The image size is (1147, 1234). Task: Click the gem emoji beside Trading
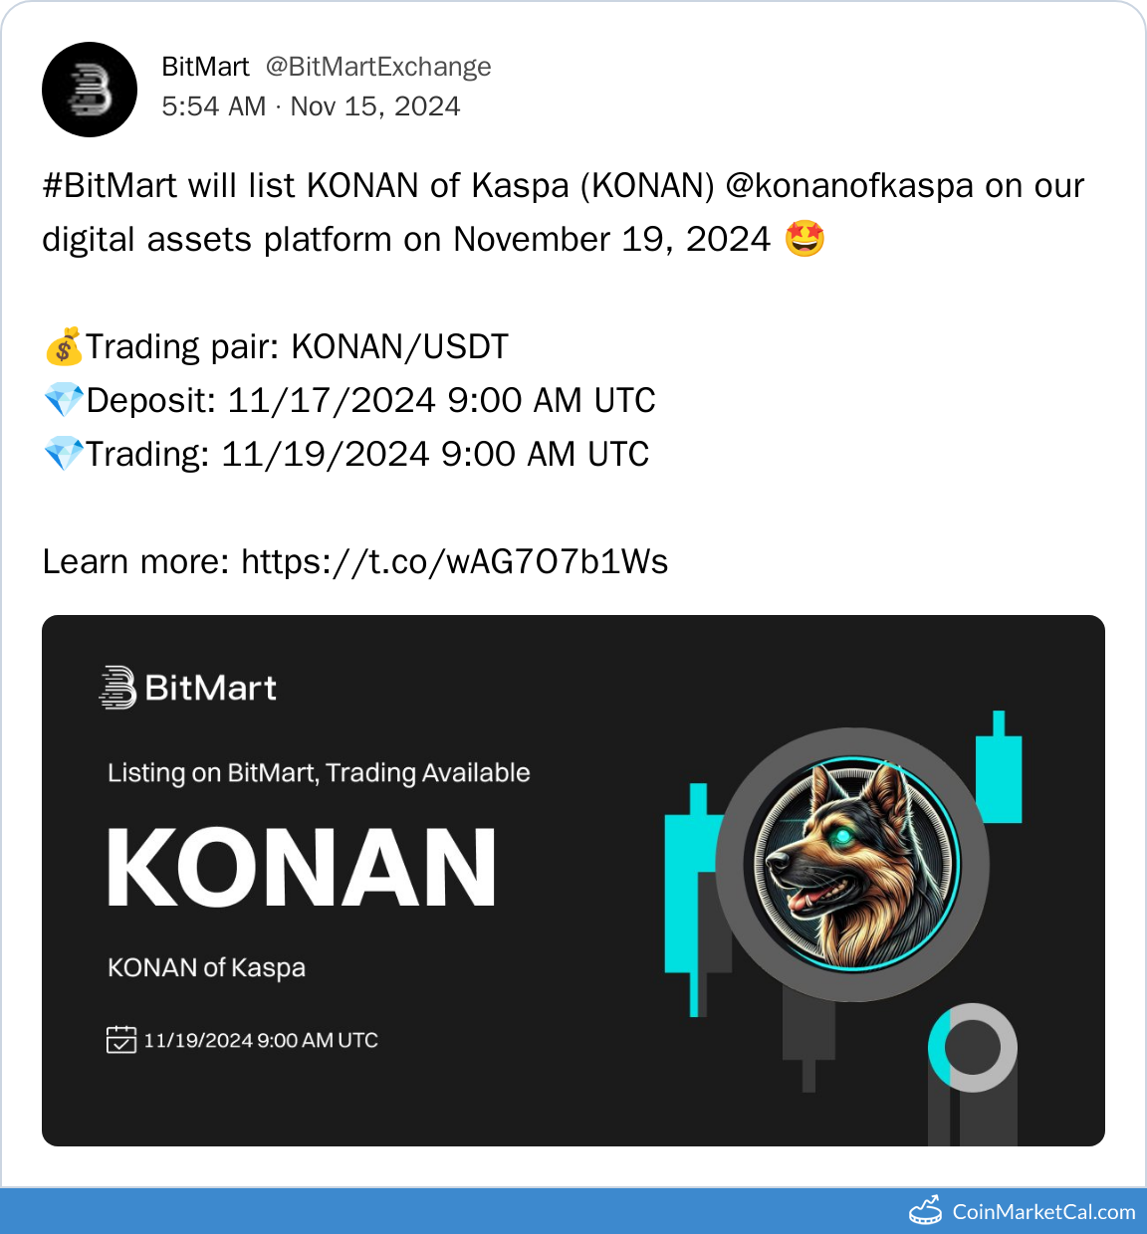[63, 455]
